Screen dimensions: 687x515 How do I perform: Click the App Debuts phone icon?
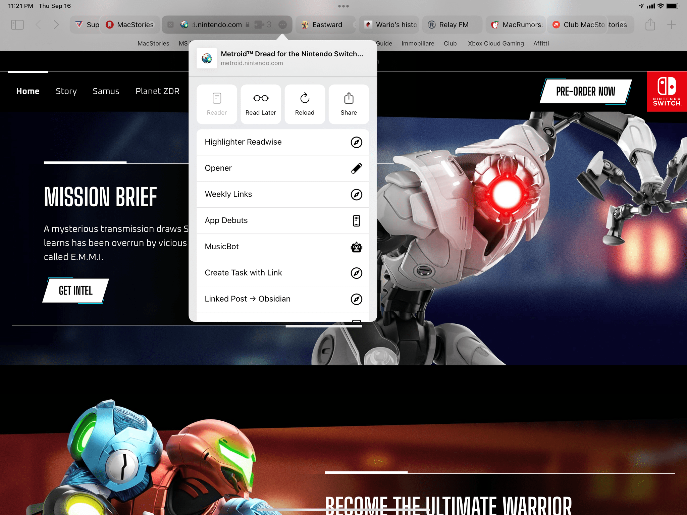click(357, 220)
